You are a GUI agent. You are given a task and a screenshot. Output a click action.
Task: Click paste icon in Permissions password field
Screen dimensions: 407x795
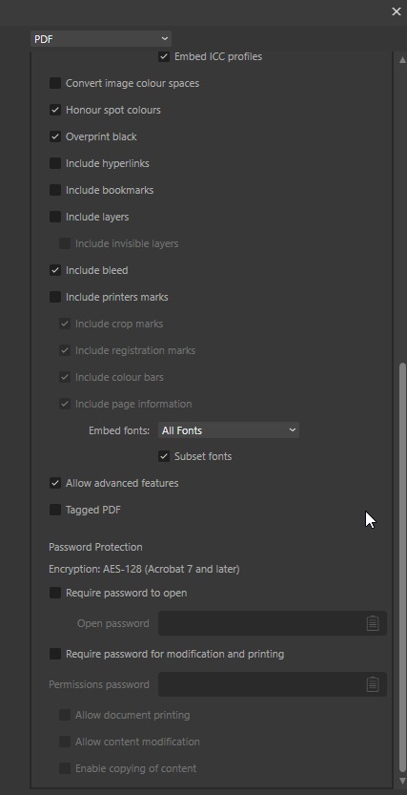tap(373, 684)
